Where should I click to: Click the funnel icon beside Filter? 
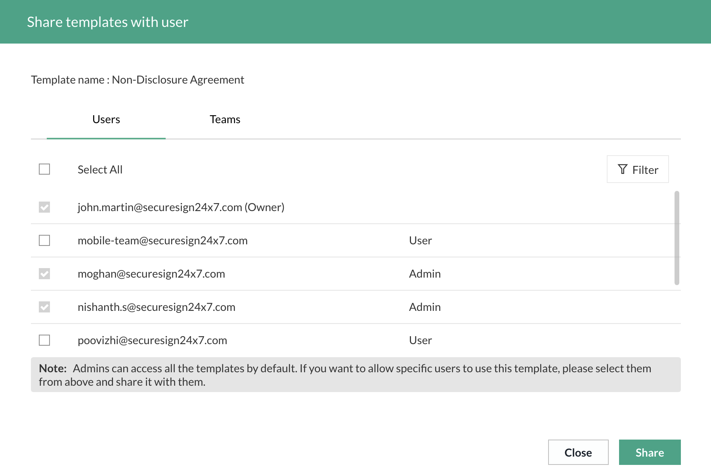[623, 169]
